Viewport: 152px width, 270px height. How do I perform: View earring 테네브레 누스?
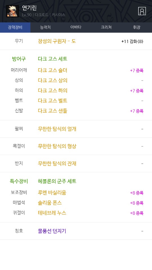(52, 213)
